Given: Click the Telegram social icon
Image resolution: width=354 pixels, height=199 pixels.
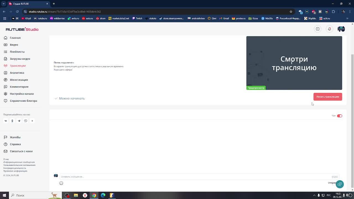Looking at the screenshot, I should tap(19, 121).
